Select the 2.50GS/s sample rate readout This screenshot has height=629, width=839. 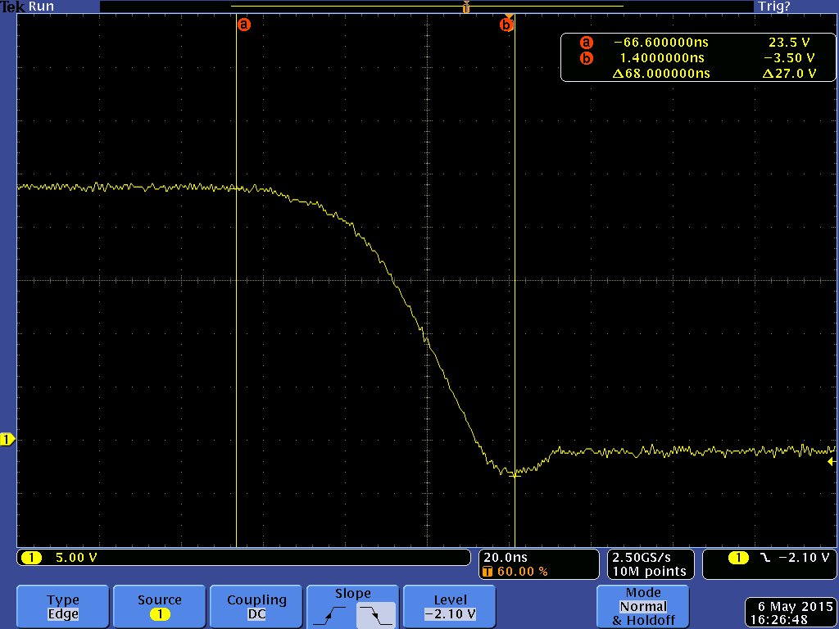coord(642,557)
